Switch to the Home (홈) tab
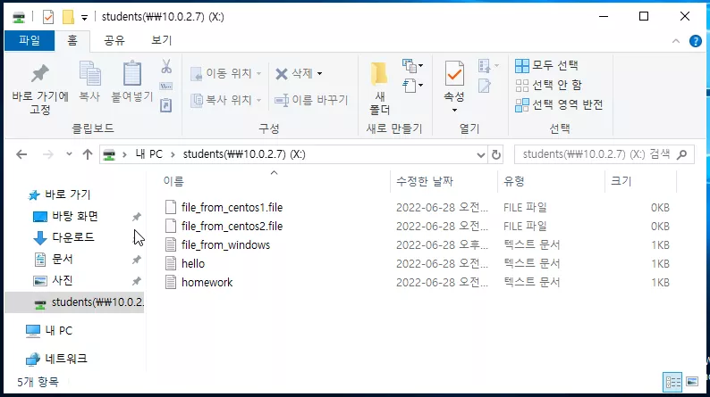Screen dimensions: 710x397 [72, 41]
